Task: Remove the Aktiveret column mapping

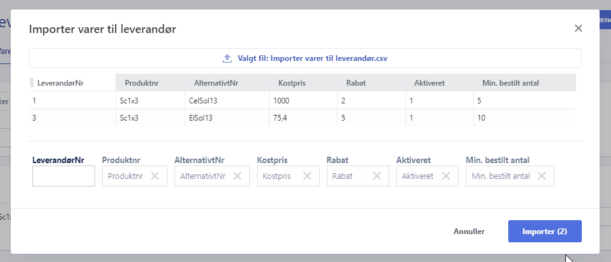Action: coord(446,176)
